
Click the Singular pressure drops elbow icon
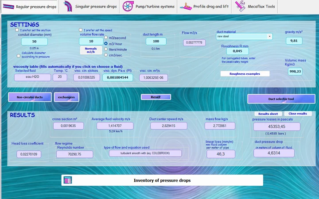[68, 6]
